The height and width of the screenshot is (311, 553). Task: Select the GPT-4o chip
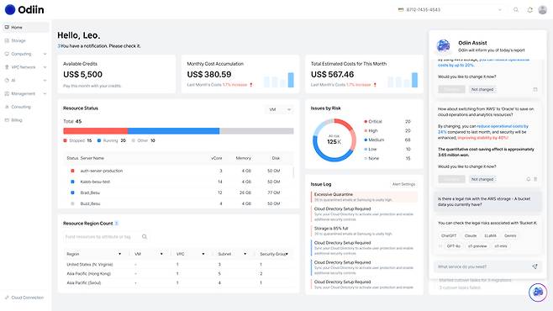(x=454, y=246)
